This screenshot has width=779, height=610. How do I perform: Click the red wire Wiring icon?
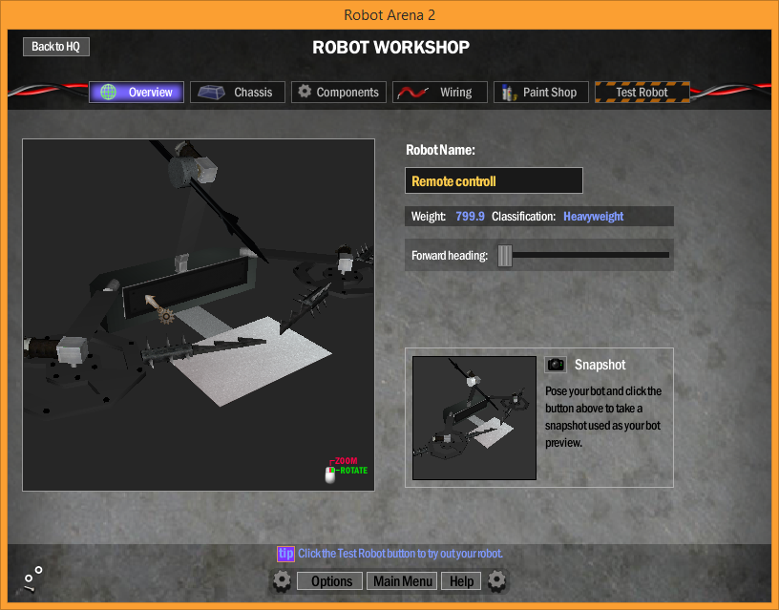[412, 93]
